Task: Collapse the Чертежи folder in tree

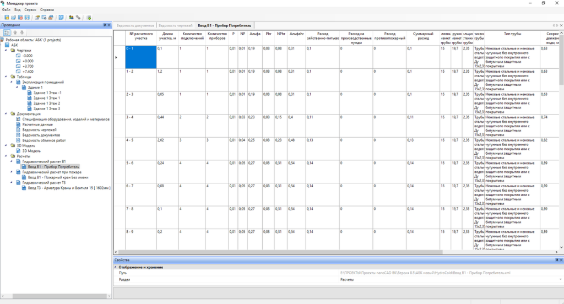Action: pos(7,50)
